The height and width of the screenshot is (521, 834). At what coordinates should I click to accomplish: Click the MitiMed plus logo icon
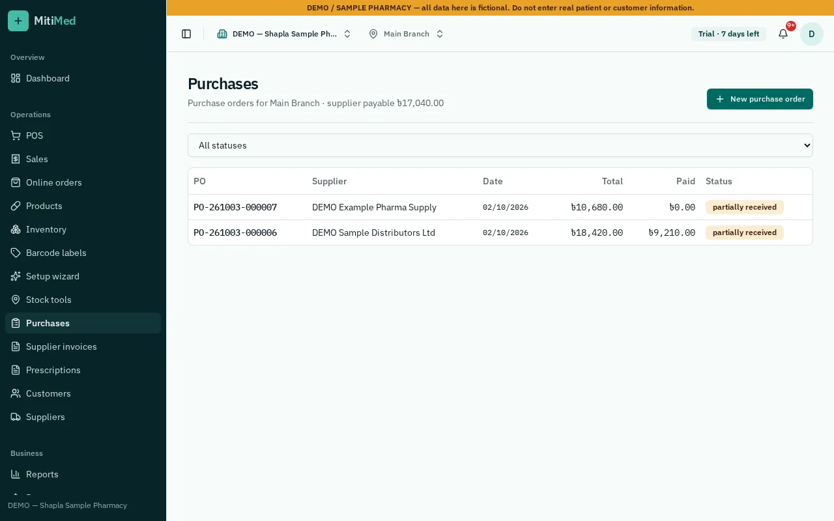pos(18,21)
